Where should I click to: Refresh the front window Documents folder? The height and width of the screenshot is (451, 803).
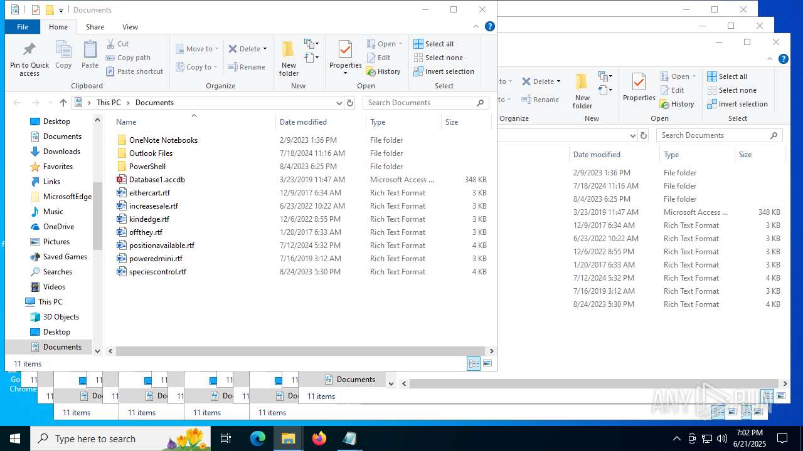[x=350, y=103]
